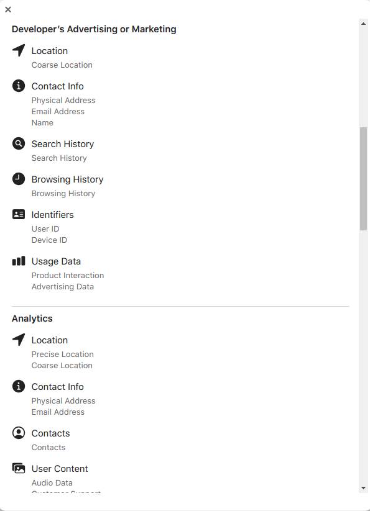Click the Developer's Advertising or Marketing heading

(x=94, y=29)
